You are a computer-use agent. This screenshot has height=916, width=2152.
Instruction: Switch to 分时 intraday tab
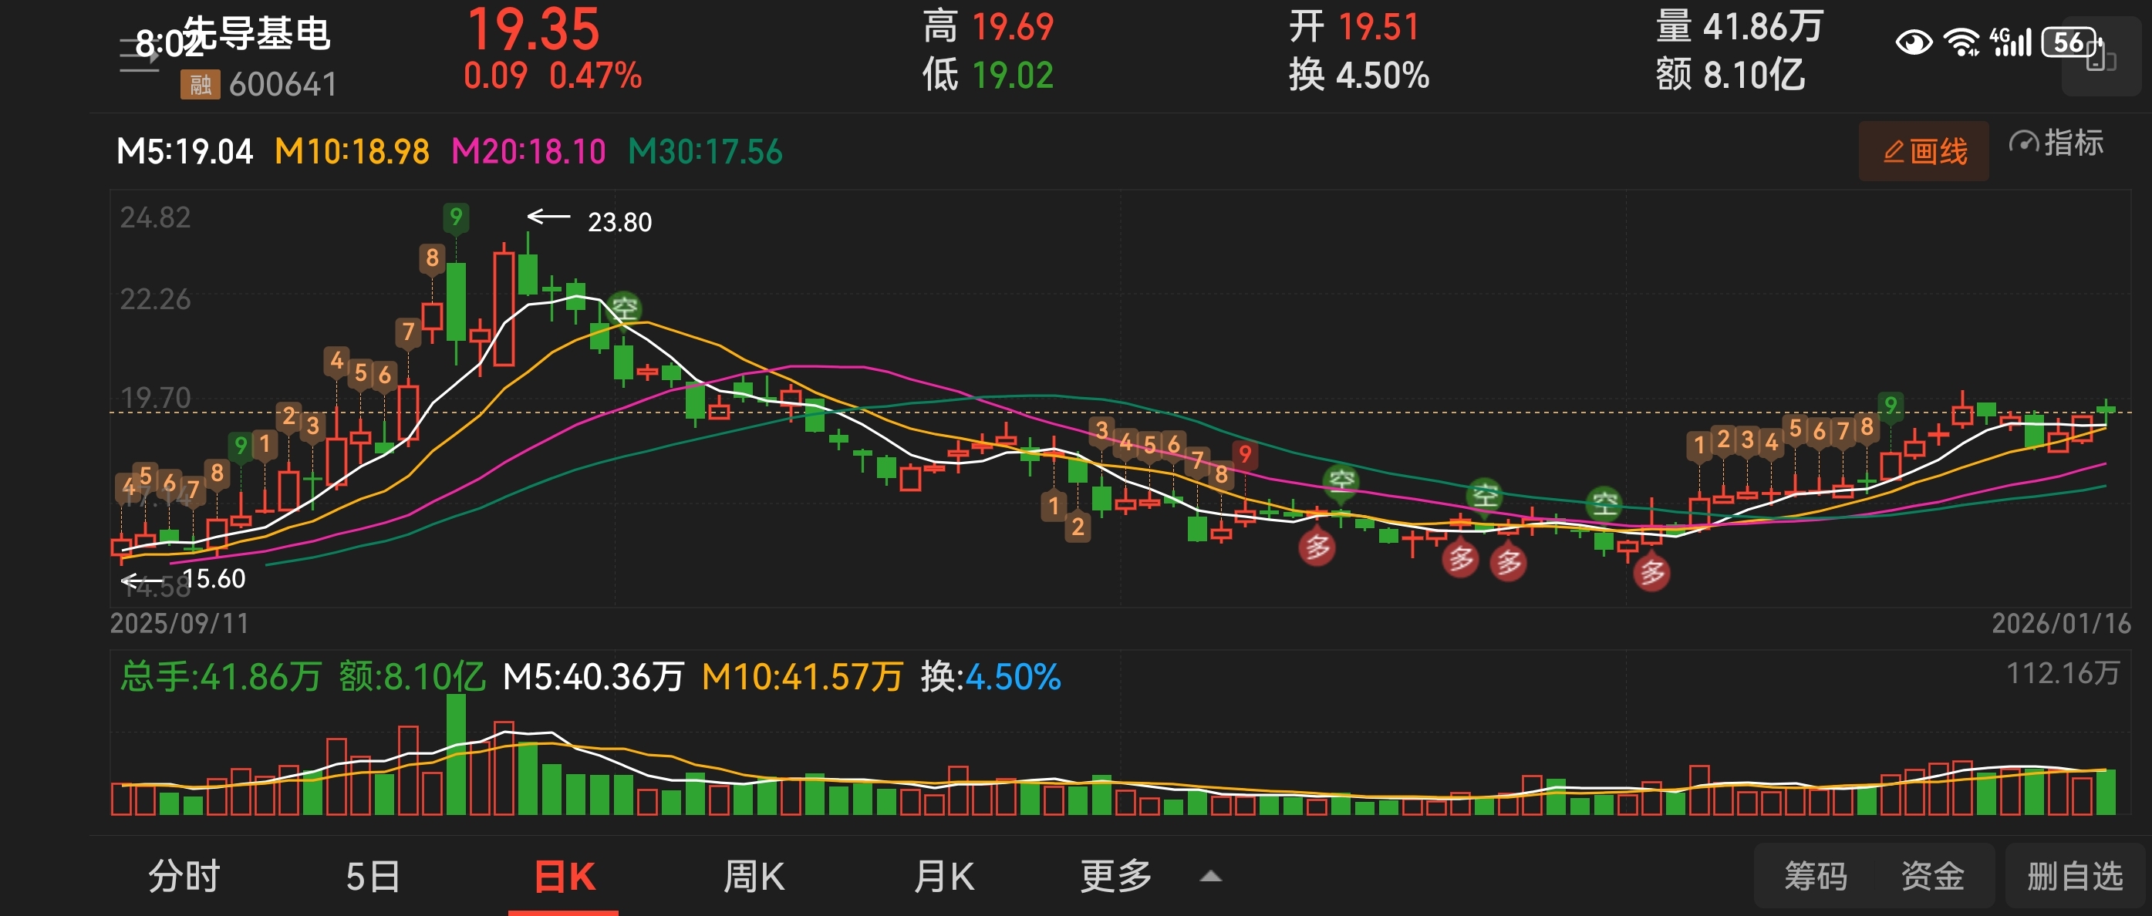click(x=184, y=877)
